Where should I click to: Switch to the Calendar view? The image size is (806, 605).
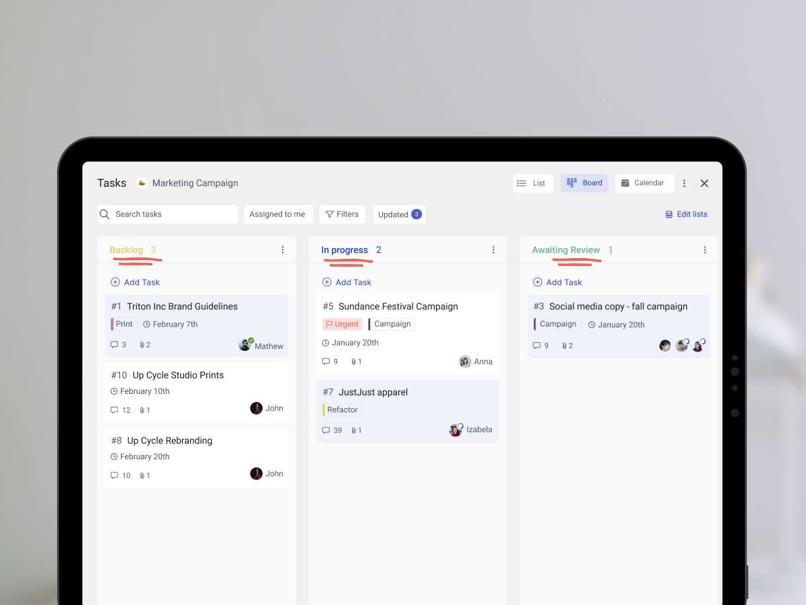(x=643, y=183)
